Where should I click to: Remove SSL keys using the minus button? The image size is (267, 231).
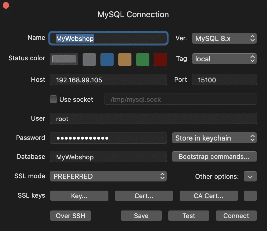pos(250,196)
